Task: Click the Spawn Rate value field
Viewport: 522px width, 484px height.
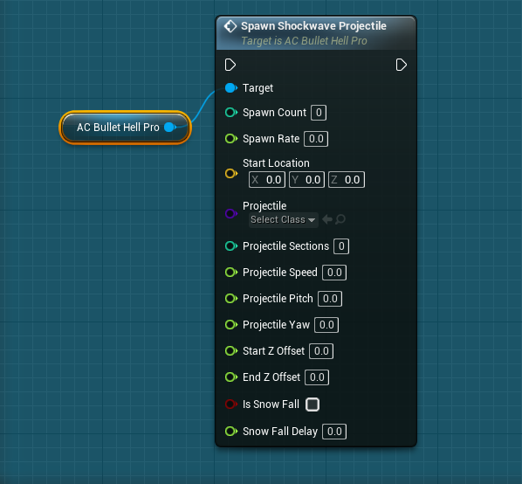Action: (316, 139)
